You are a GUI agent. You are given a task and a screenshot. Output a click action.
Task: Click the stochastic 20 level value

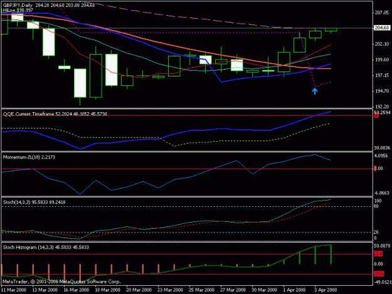pyautogui.click(x=376, y=233)
